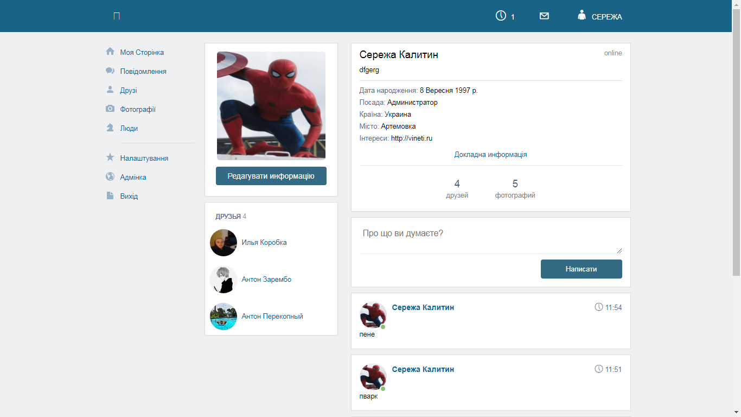Click the ДРУЗЬЯ 4 block header
Screen dimensions: 741x417
231,216
